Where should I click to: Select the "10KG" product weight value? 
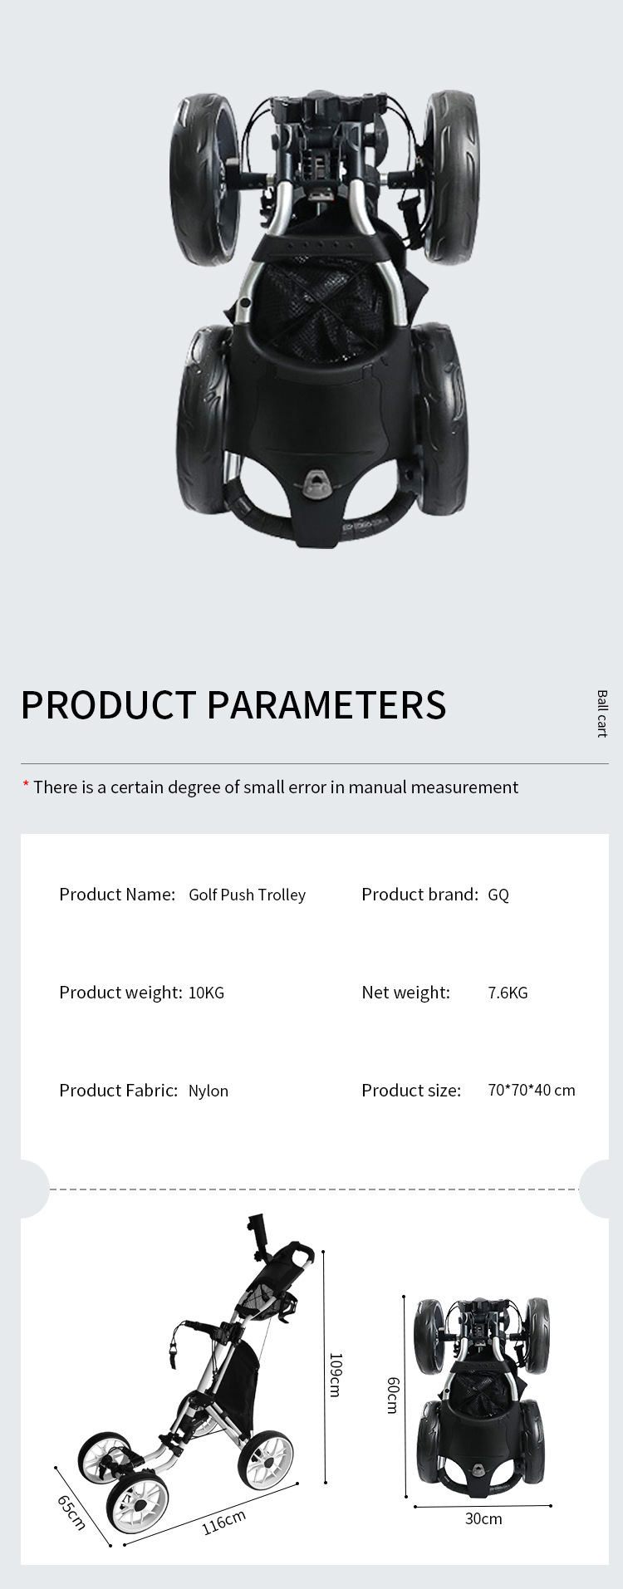[206, 993]
